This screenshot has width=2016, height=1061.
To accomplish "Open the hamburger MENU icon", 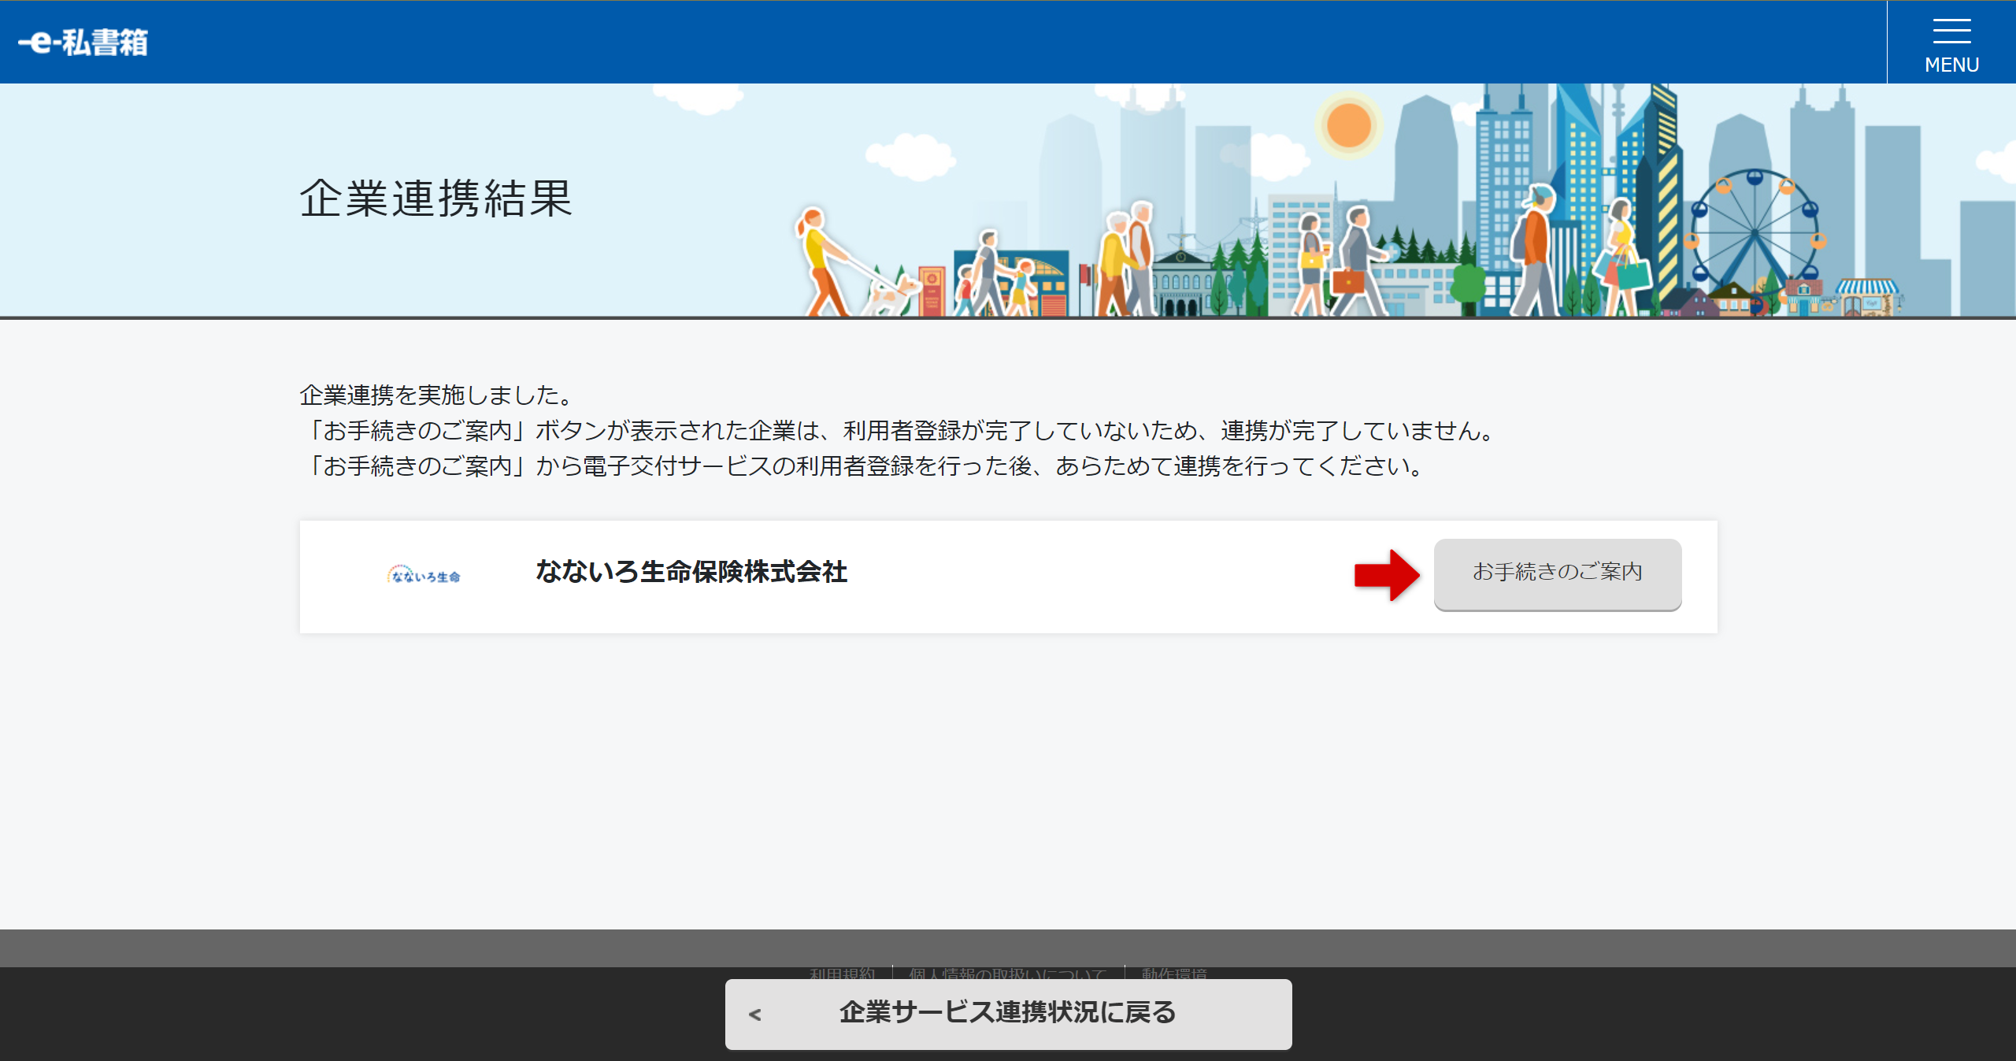I will click(x=1951, y=32).
